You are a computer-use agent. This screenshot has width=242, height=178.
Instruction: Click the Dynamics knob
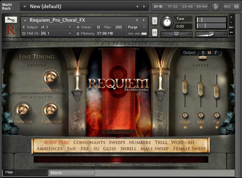point(23,110)
